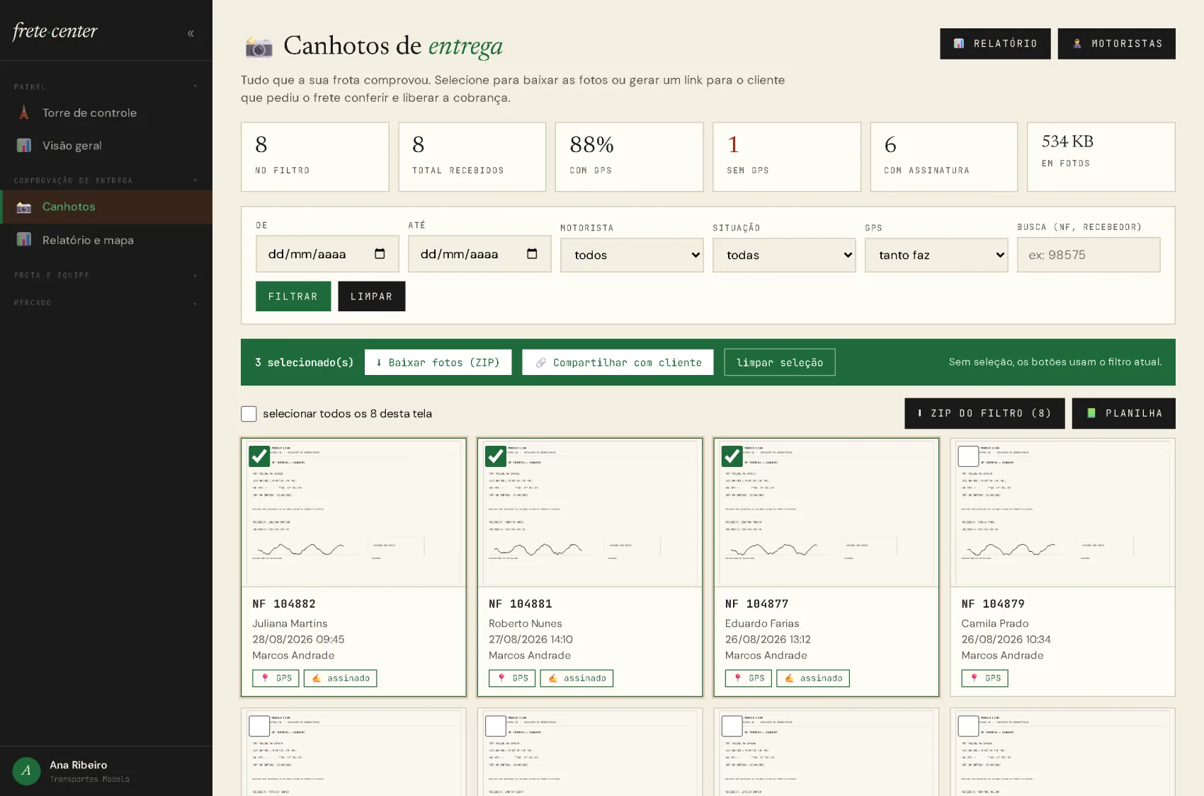Open Visão geral in the sidebar
This screenshot has width=1204, height=796.
click(x=106, y=145)
